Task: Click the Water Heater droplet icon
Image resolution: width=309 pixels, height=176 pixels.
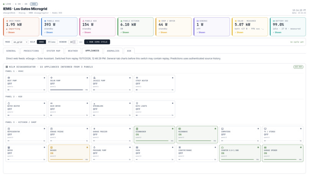Action: point(9,103)
